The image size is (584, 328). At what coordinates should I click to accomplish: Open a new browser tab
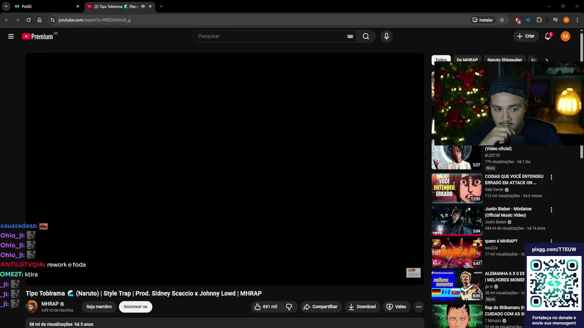point(161,6)
